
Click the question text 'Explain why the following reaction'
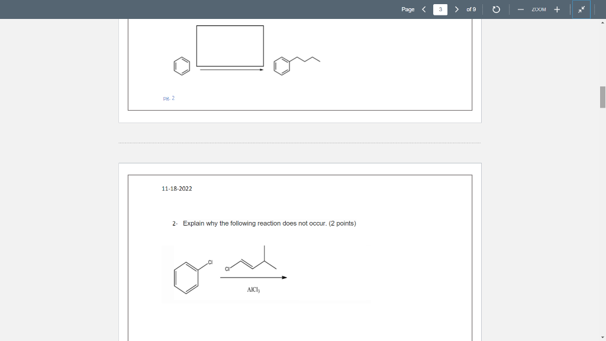tap(231, 223)
